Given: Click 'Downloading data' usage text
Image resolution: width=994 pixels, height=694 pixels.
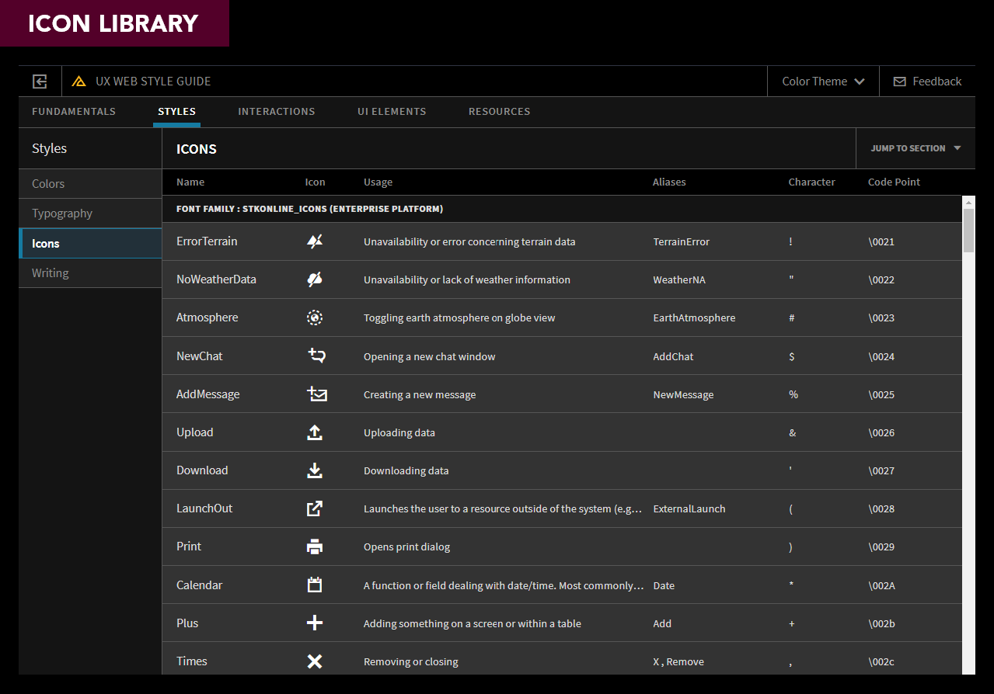Looking at the screenshot, I should point(406,470).
